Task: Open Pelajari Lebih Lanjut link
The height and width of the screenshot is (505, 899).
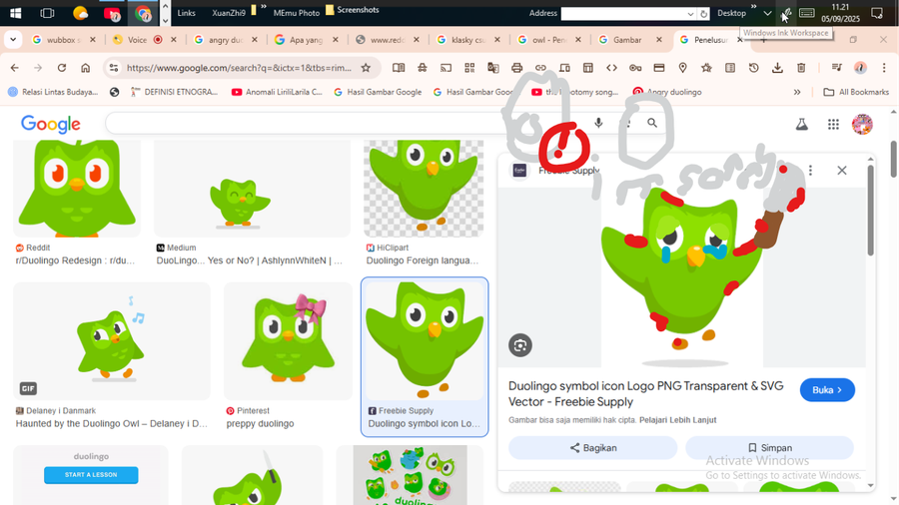Action: [677, 420]
